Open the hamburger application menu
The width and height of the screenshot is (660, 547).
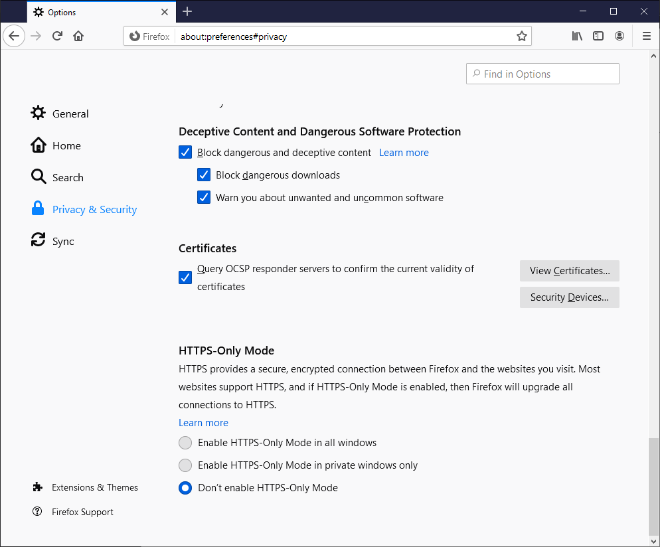click(646, 36)
